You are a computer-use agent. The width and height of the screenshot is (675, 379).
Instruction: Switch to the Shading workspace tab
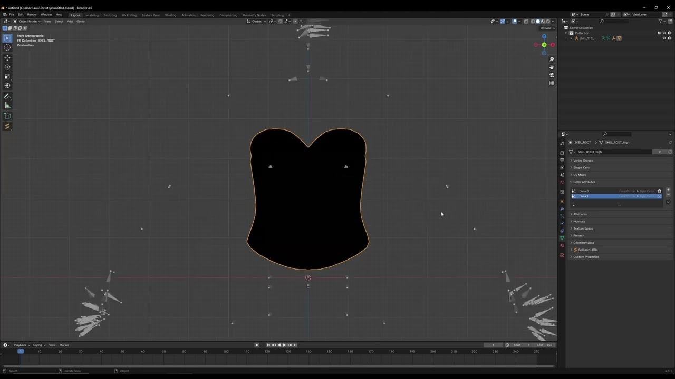tap(170, 15)
